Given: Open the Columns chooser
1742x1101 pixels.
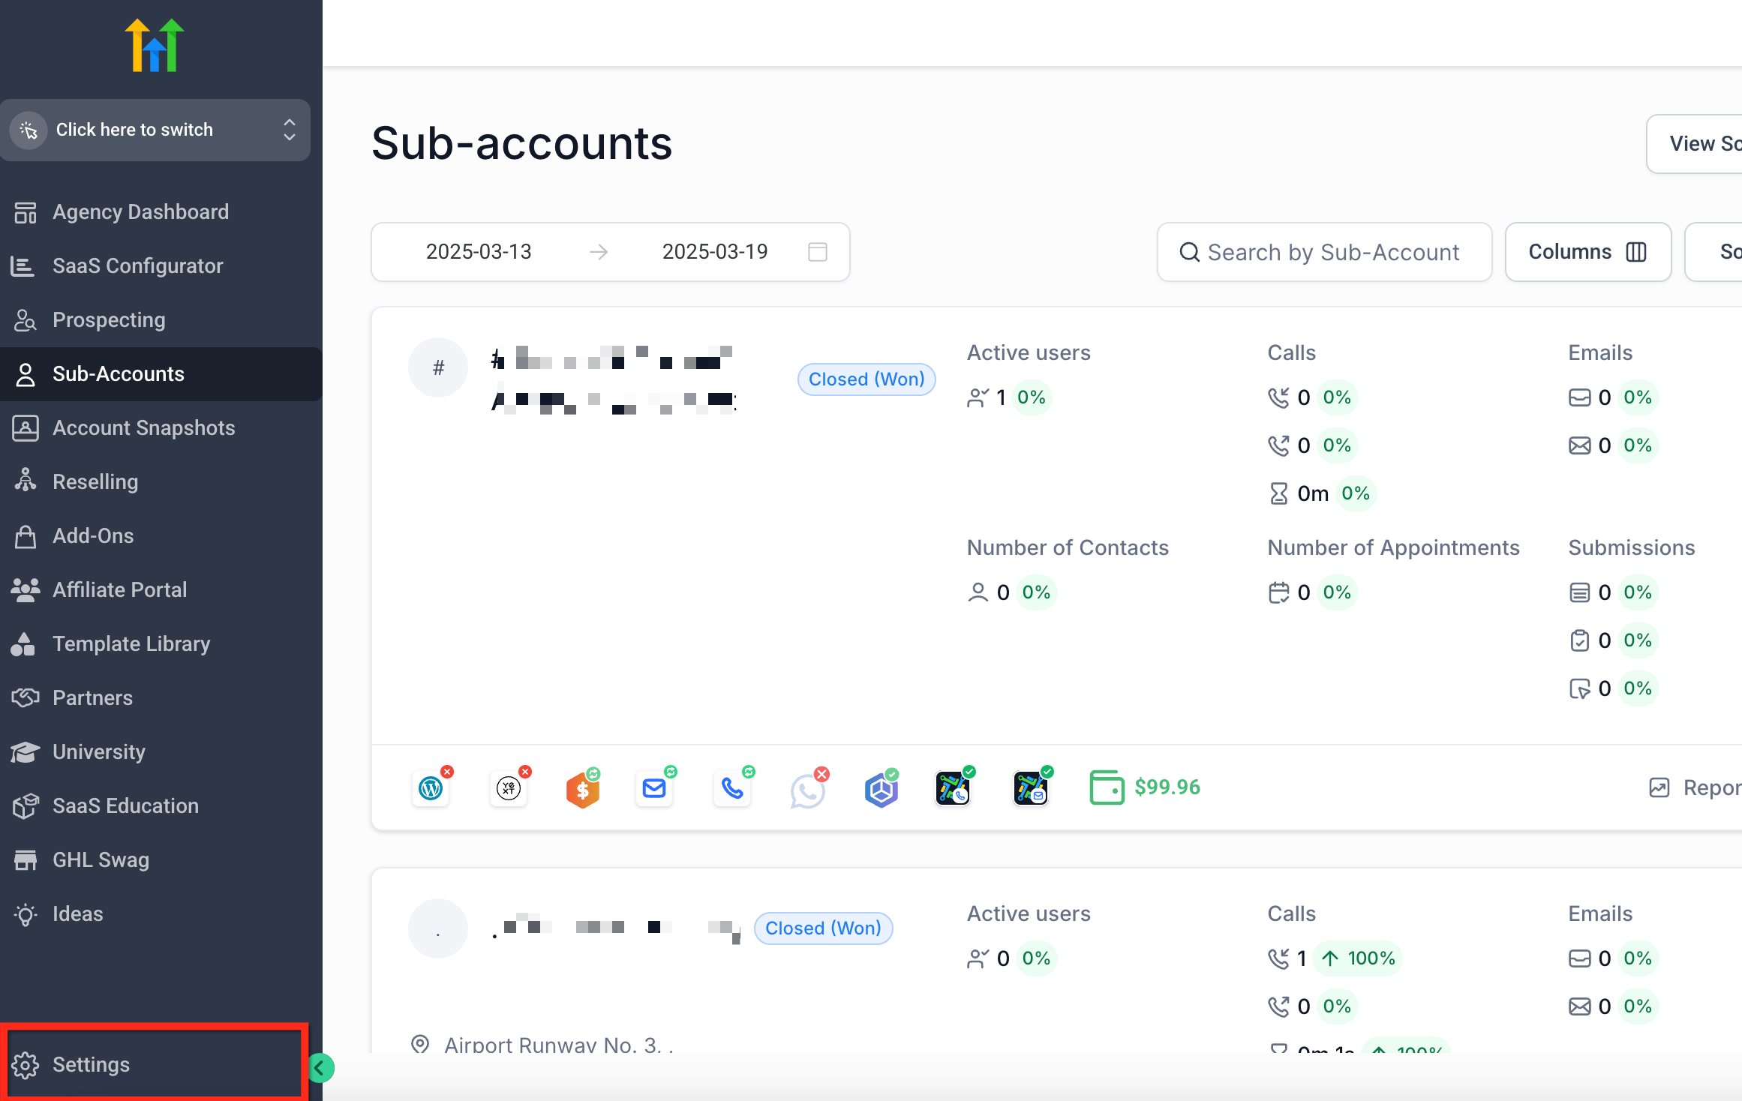Looking at the screenshot, I should coord(1587,252).
